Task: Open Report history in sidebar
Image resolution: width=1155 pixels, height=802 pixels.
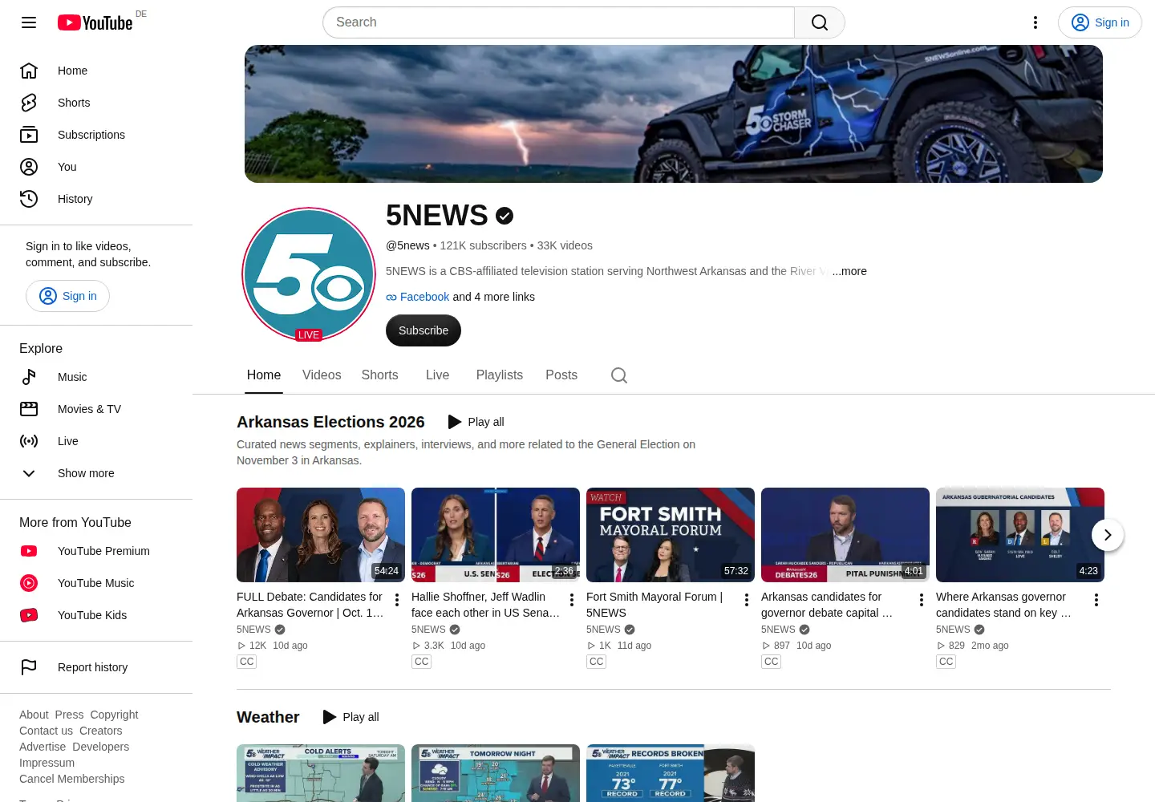Action: (96, 667)
